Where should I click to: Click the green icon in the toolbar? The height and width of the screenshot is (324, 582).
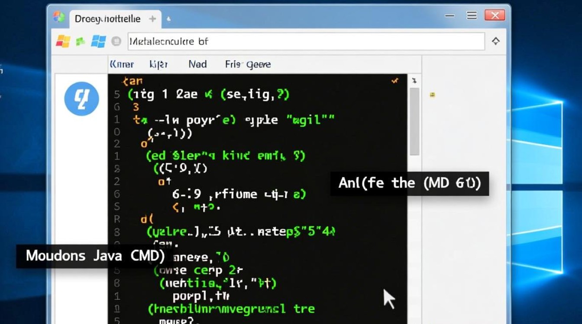[x=81, y=42]
